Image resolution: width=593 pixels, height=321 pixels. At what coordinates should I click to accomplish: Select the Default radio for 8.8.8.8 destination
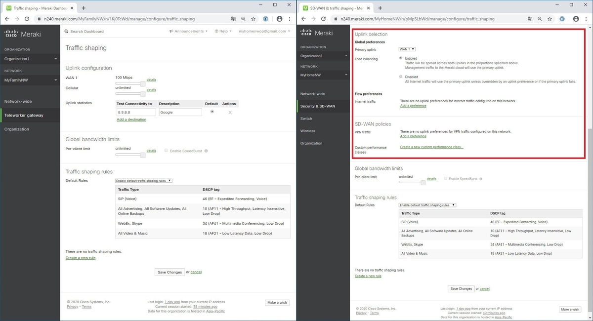tap(212, 112)
